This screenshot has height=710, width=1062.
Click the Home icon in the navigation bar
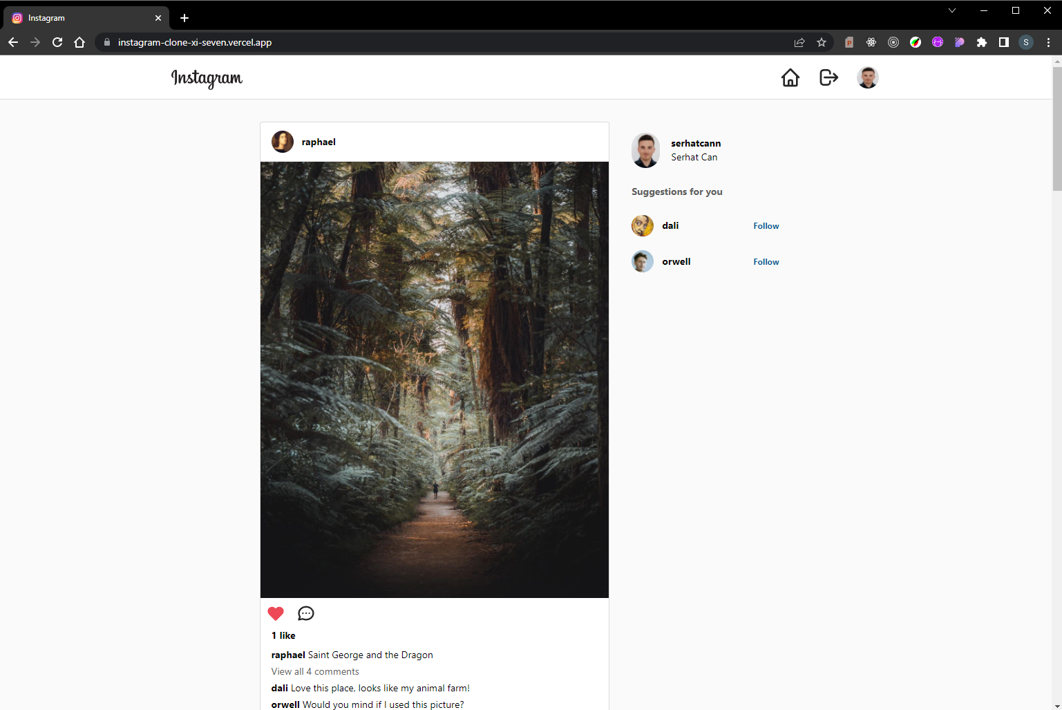790,77
